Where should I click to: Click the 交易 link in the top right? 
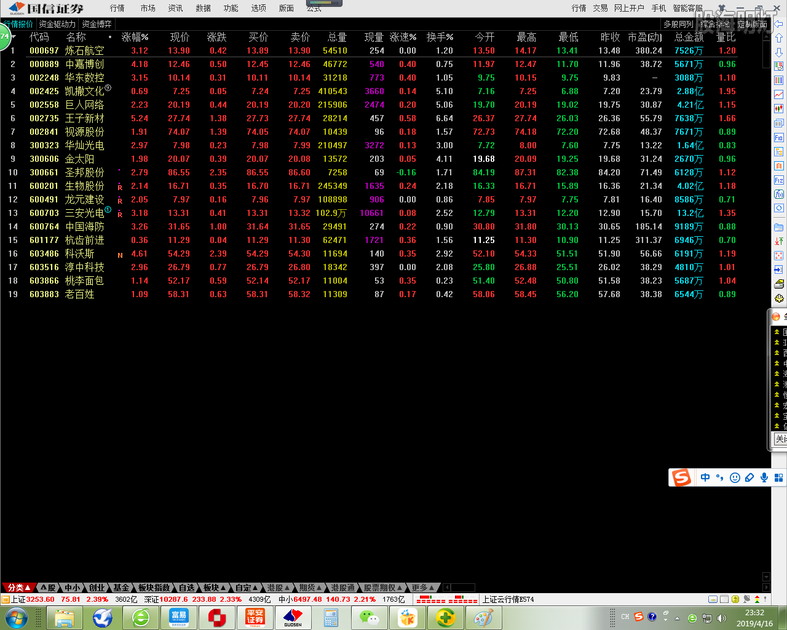[x=601, y=8]
